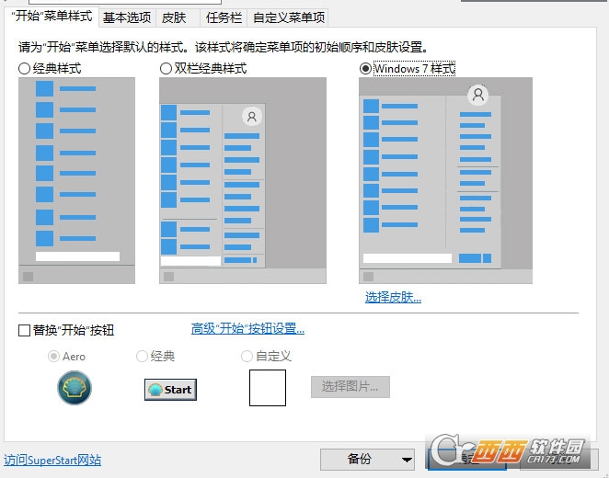The image size is (609, 478).
Task: Click the classic Start button image
Action: click(x=170, y=389)
